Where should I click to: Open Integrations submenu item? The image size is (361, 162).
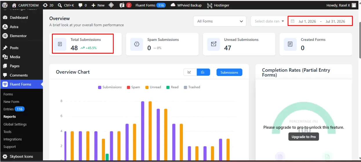pos(13,139)
